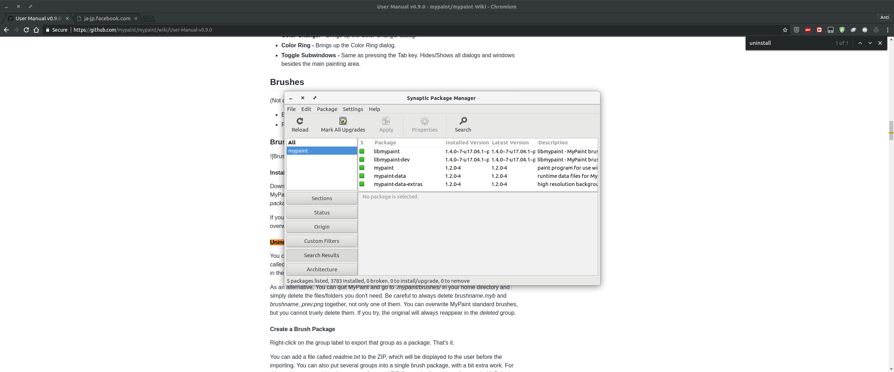Bookmark this page with star icon
The height and width of the screenshot is (372, 894).
[785, 30]
